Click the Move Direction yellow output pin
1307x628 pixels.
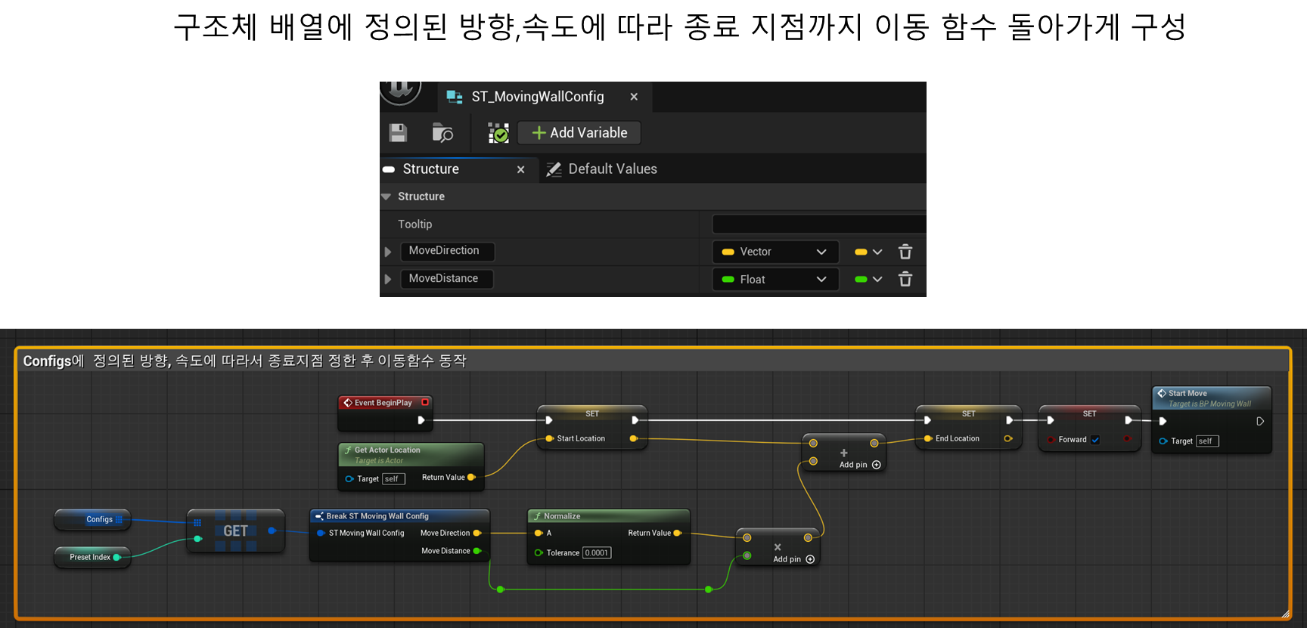[x=477, y=533]
